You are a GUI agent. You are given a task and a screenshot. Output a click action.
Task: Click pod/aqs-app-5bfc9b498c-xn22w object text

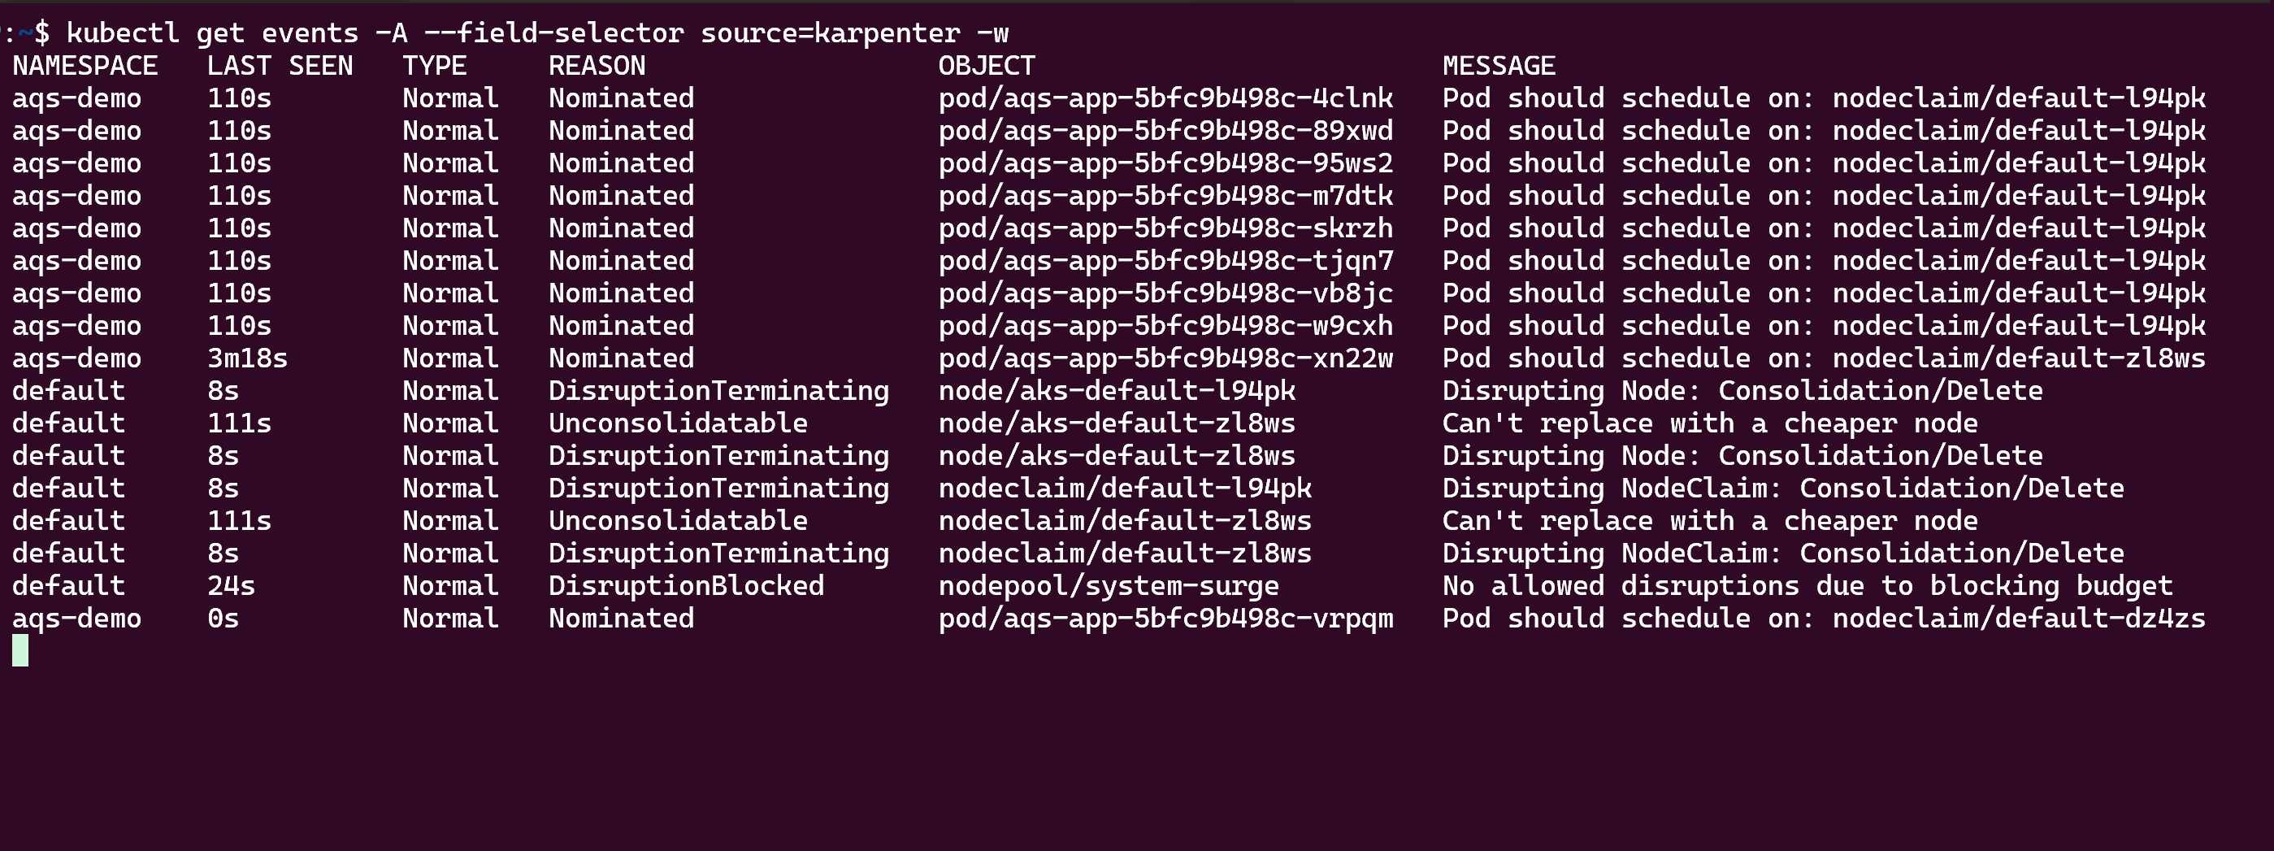coord(1165,358)
